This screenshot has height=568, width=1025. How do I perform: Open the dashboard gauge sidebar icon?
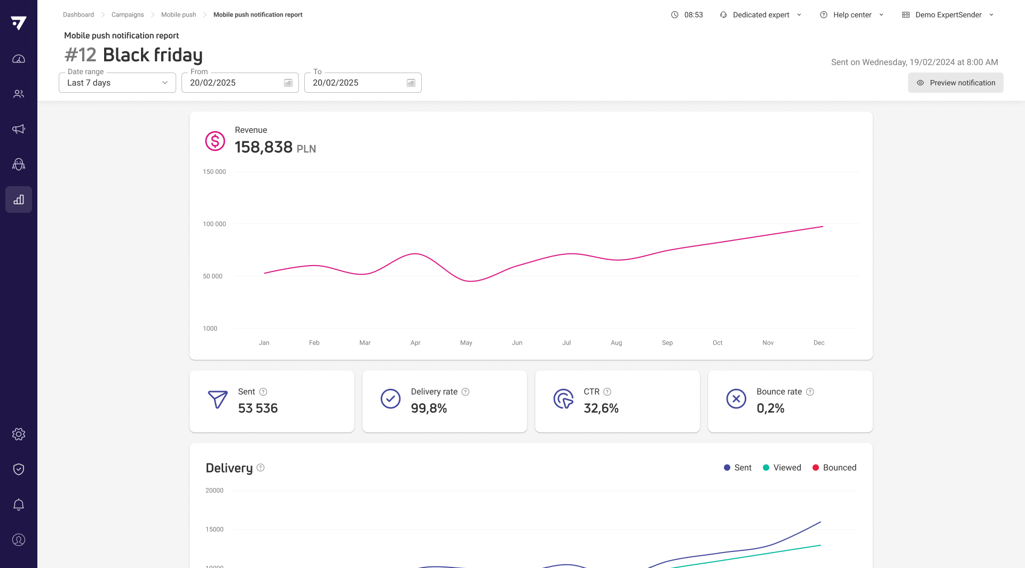19,59
